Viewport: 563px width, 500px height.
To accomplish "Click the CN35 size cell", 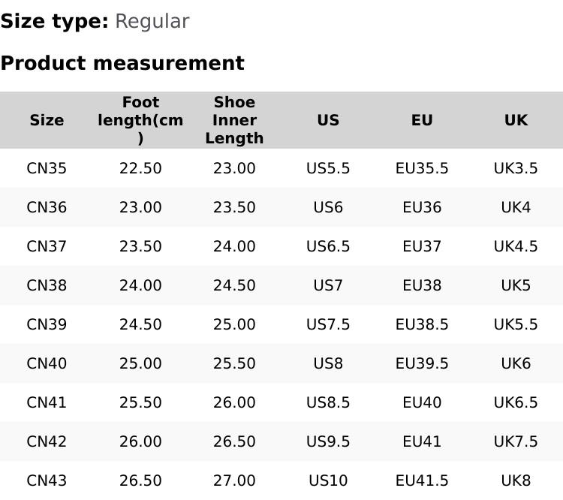I will point(47,168).
